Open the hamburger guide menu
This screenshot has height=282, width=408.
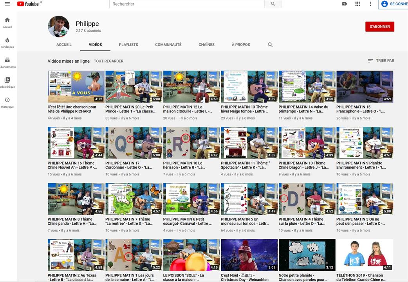click(7, 4)
